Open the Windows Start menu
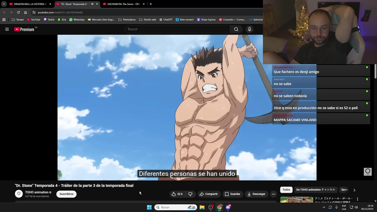377x212 pixels. click(x=149, y=207)
